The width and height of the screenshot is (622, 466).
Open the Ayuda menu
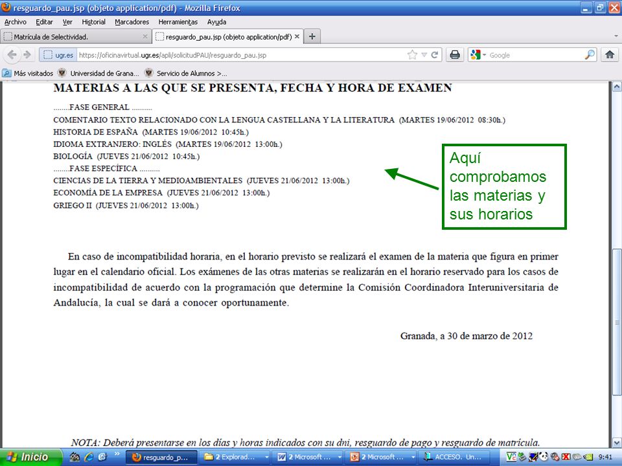point(216,22)
